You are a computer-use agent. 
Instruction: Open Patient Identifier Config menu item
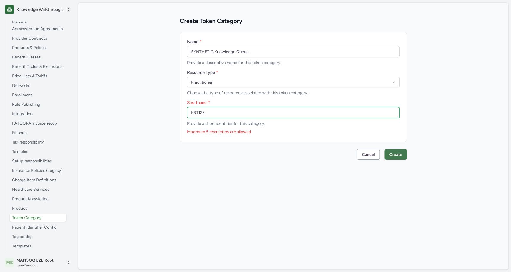click(34, 227)
